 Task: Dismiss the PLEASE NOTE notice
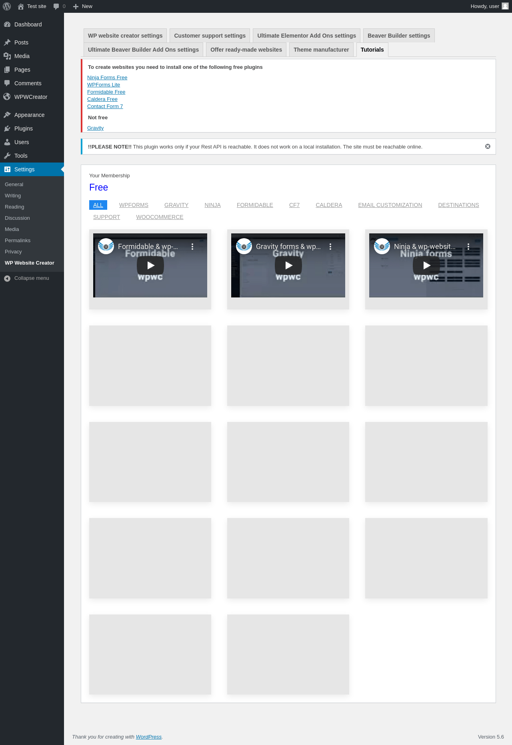pos(488,147)
